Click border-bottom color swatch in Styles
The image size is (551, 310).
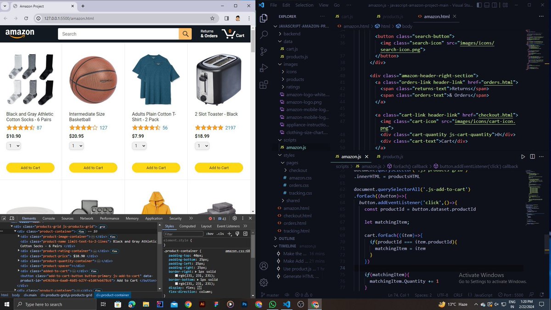click(177, 283)
